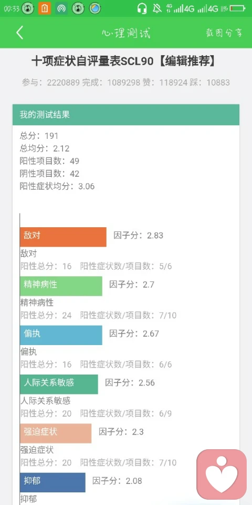Select the light green 精神病性 bar
This screenshot has height=505, width=252.
61,286
